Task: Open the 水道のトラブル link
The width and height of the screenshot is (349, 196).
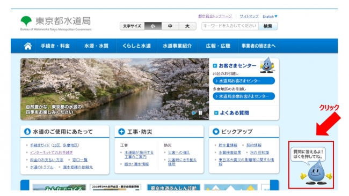Action: (x=42, y=167)
